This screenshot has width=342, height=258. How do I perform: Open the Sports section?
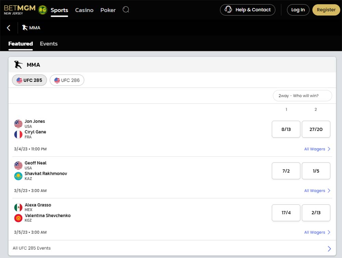pyautogui.click(x=59, y=10)
